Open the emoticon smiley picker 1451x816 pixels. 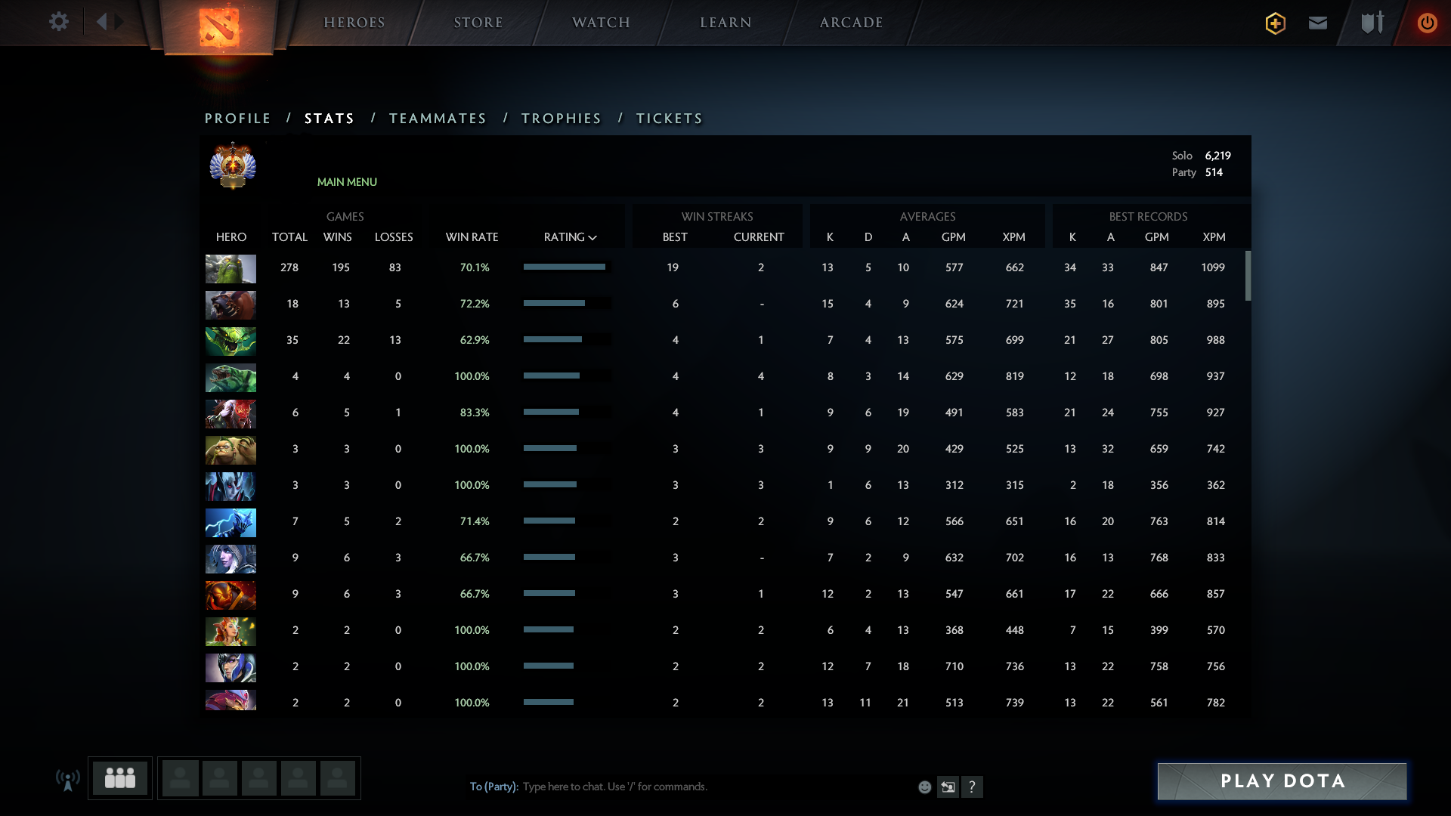coord(924,787)
